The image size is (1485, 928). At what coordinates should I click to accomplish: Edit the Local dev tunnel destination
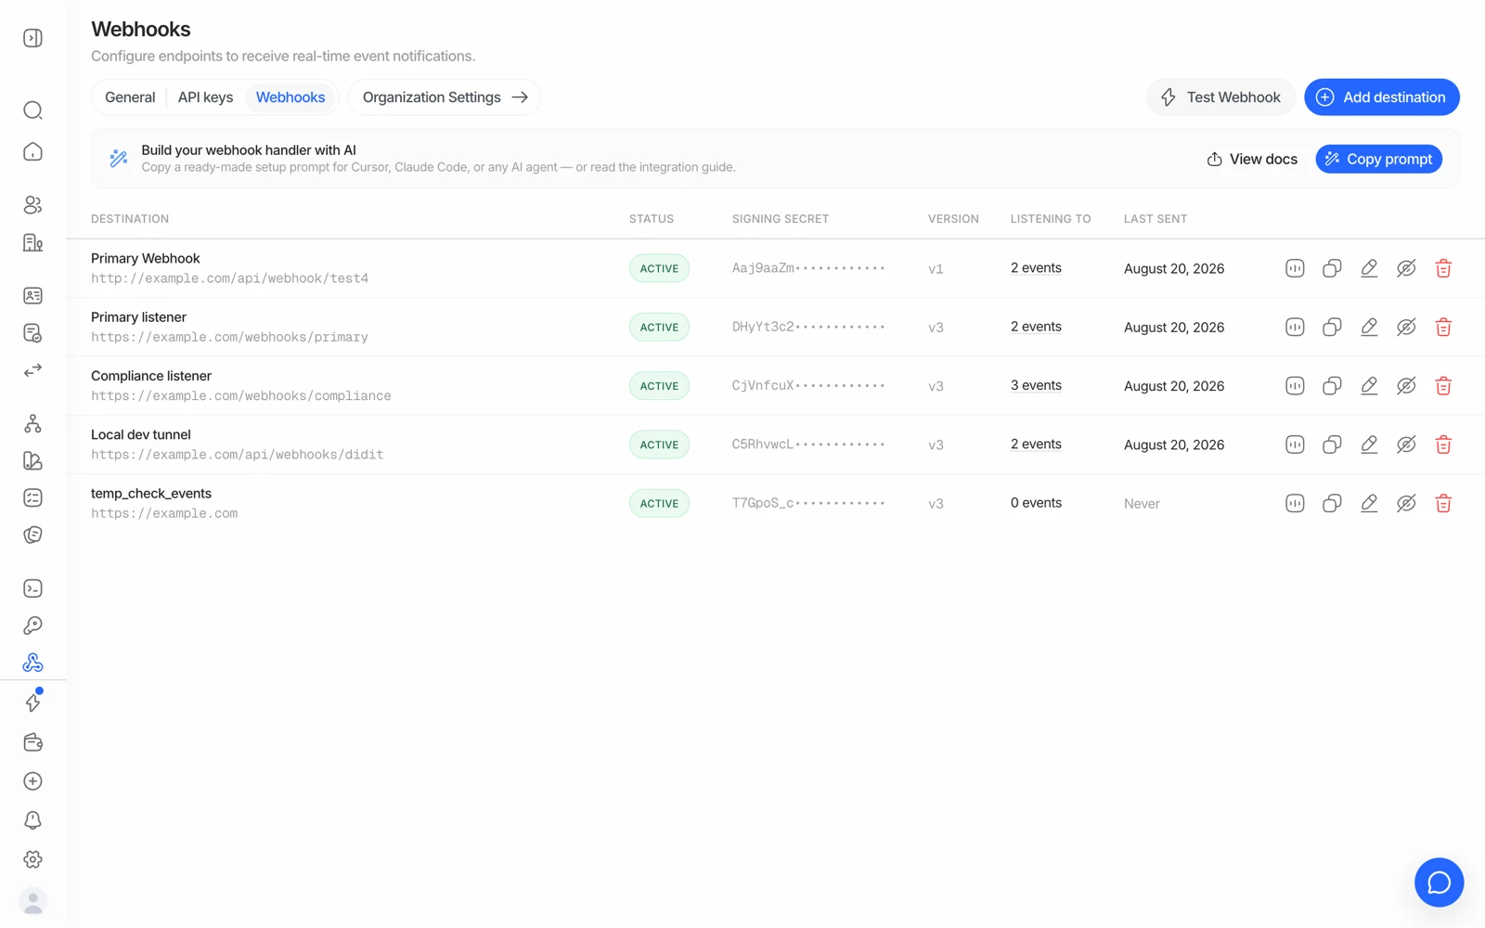[1369, 445]
